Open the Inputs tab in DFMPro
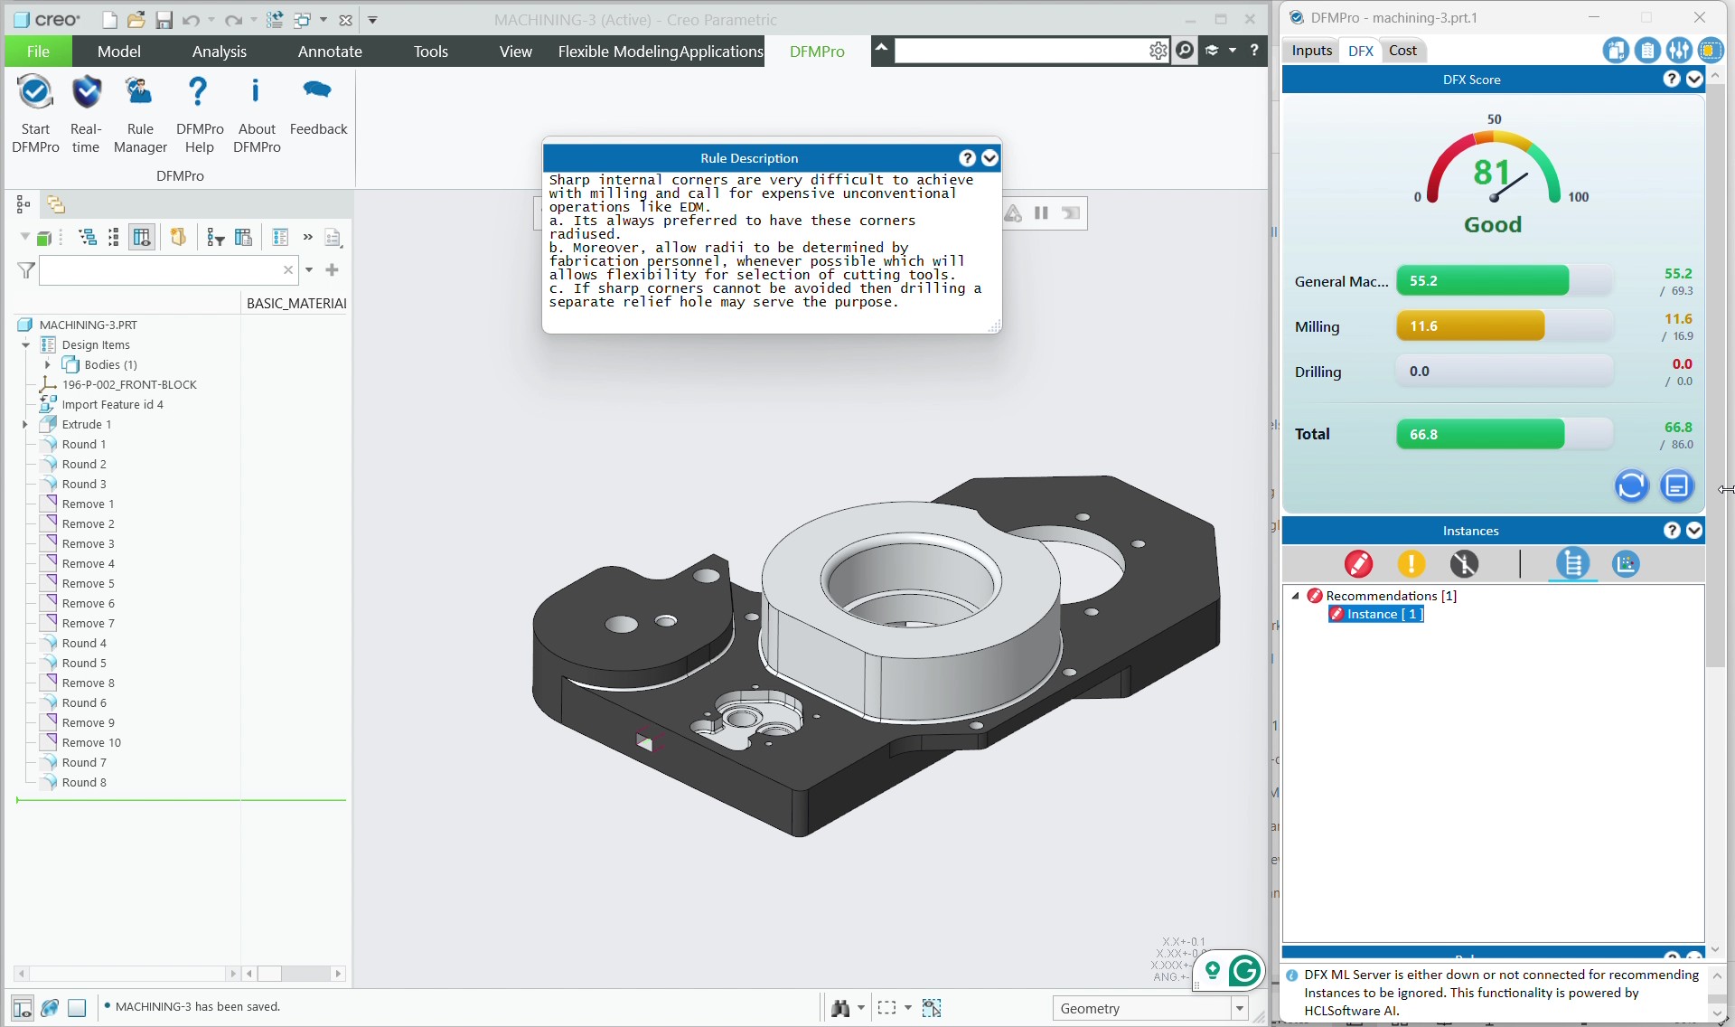Screen dimensions: 1735x1027 click(x=1312, y=51)
